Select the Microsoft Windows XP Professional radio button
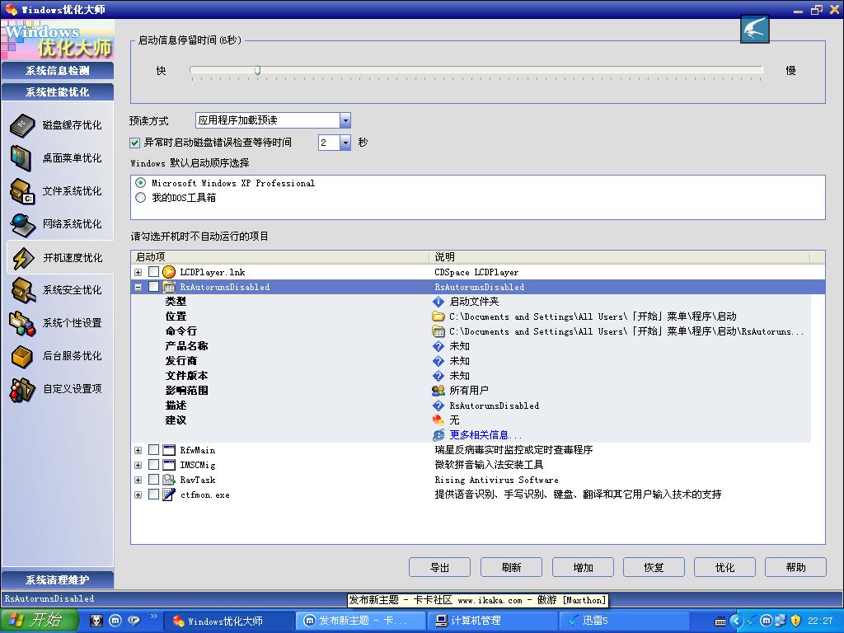844x633 pixels. click(x=140, y=183)
